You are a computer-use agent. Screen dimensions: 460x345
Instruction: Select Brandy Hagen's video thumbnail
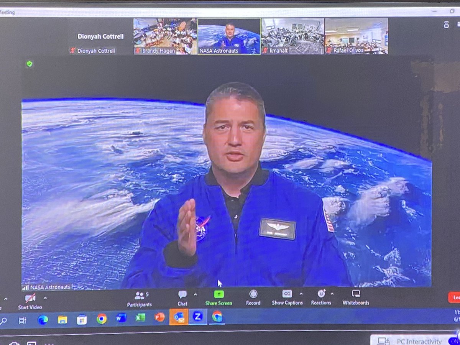[165, 36]
